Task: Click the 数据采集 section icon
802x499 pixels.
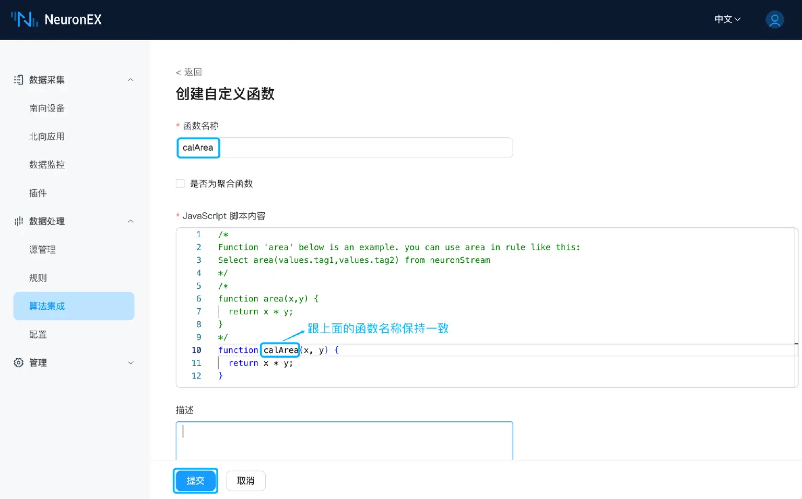Action: tap(18, 80)
